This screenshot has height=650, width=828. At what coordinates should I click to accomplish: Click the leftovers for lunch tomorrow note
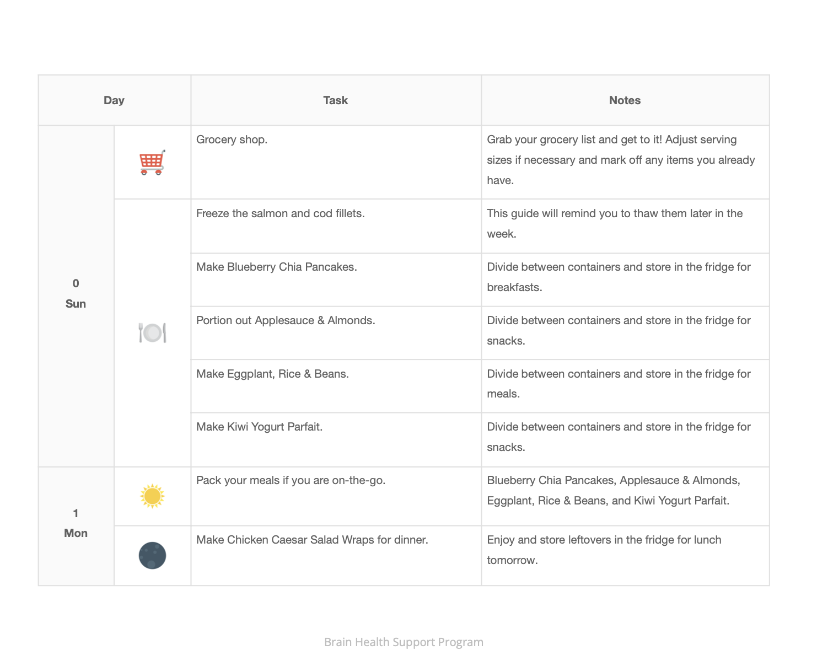604,550
